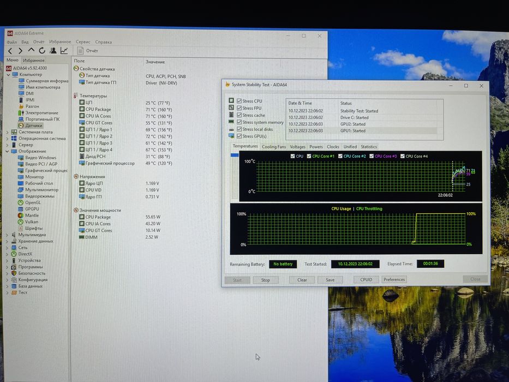This screenshot has width=509, height=382.
Task: Toggle CPU Core #1 graph checkbox
Action: 309,156
